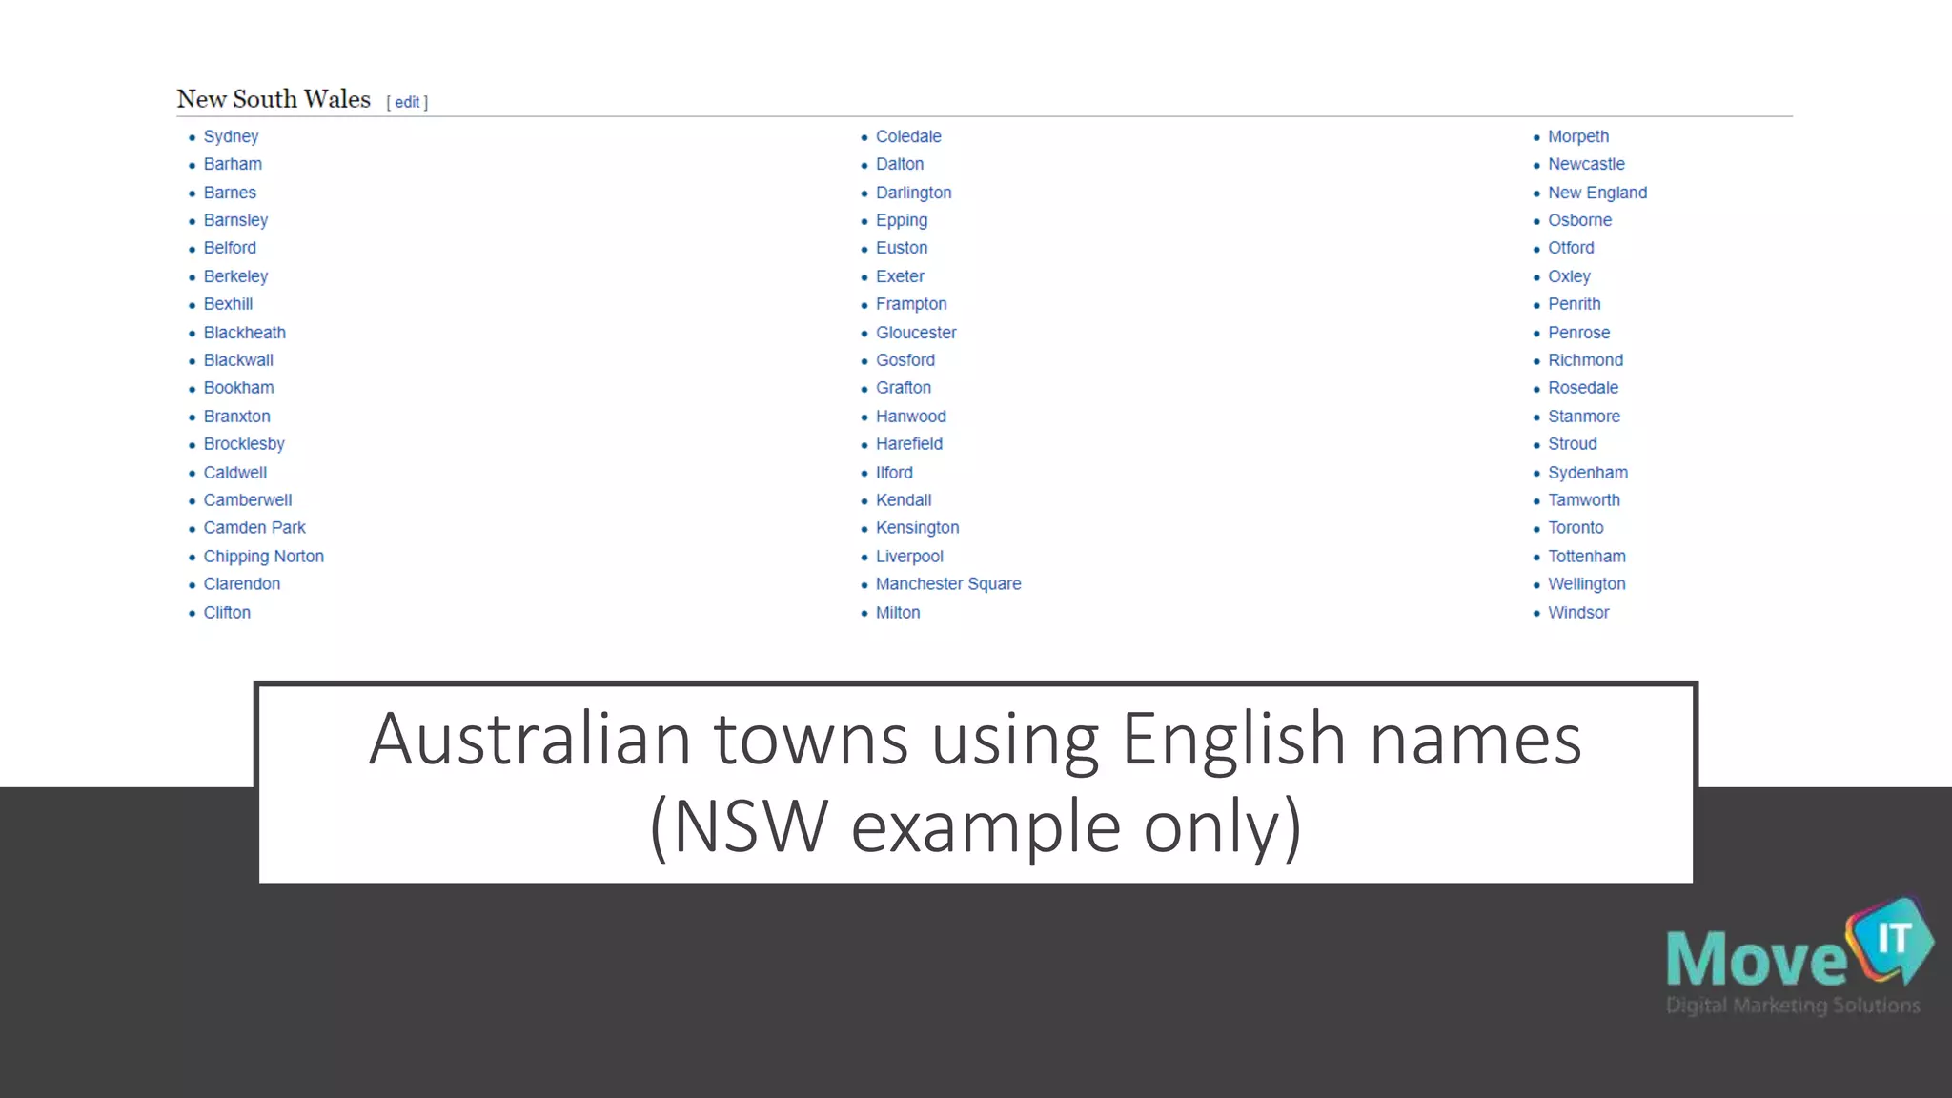This screenshot has width=1952, height=1098.
Task: Click the Blackheath link
Action: (244, 333)
